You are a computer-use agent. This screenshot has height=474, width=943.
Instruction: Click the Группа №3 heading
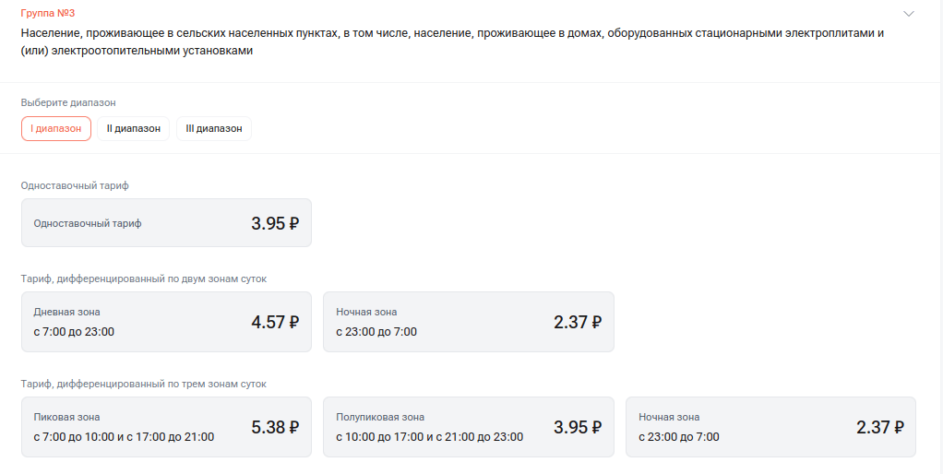point(47,14)
